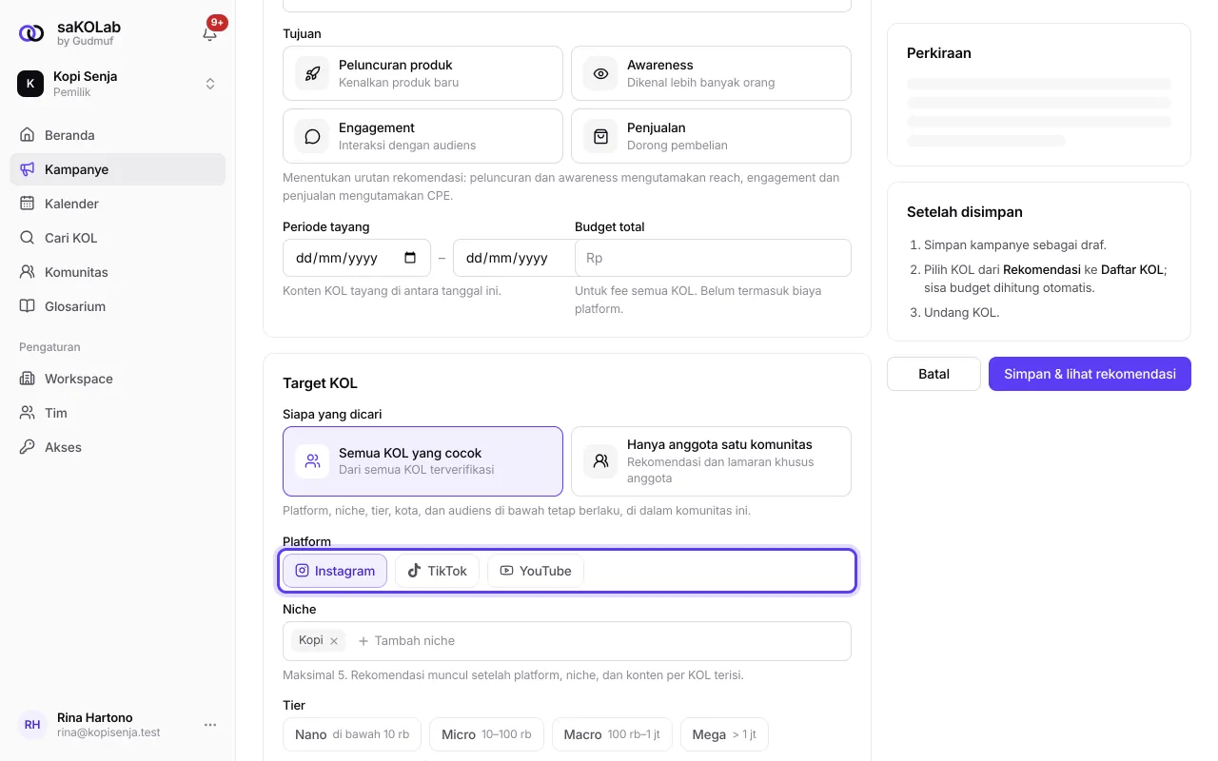
Task: Open the calendar picker on start date
Action: pyautogui.click(x=410, y=258)
